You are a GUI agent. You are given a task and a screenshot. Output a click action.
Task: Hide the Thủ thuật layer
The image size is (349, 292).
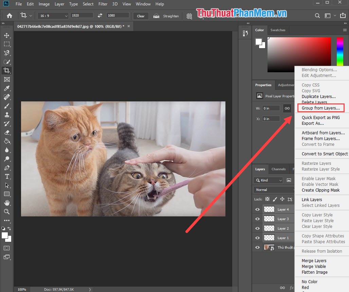tap(257, 247)
